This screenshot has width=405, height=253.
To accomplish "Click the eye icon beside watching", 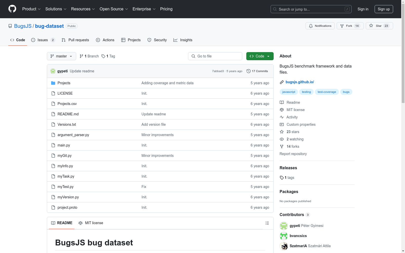I will (282, 139).
